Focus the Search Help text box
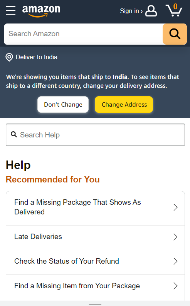The width and height of the screenshot is (190, 306). coord(96,135)
